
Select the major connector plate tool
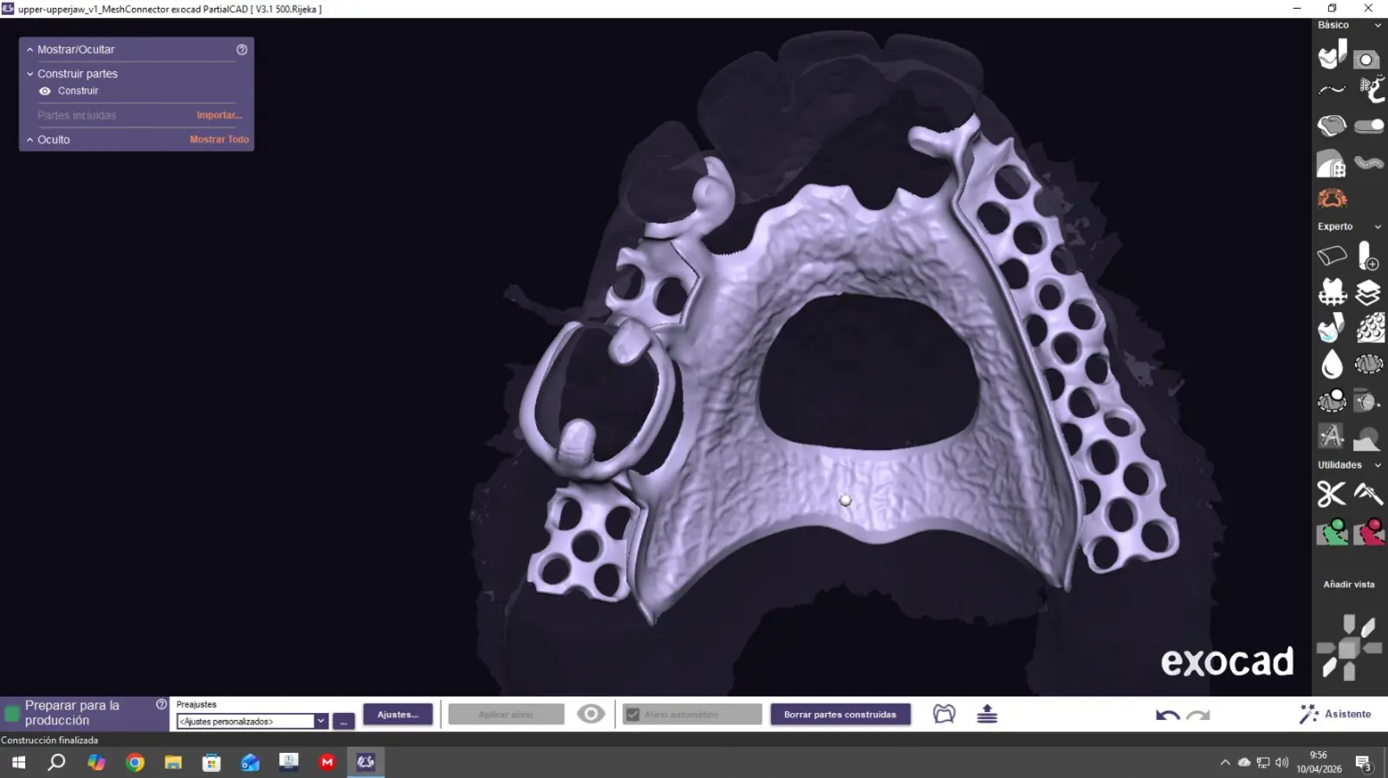pyautogui.click(x=1332, y=126)
